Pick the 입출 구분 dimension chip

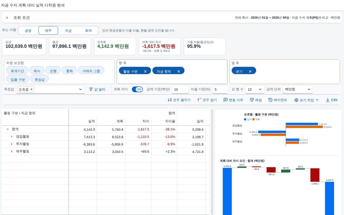pyautogui.click(x=18, y=79)
